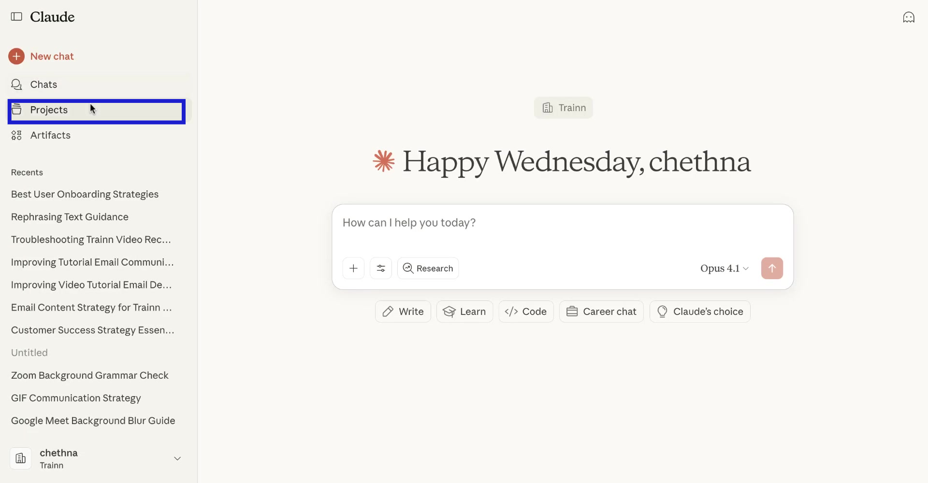
Task: Open Projects in the sidebar
Action: click(x=49, y=110)
